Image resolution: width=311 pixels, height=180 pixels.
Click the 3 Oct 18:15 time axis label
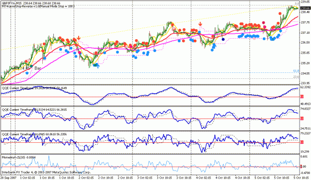(x=184, y=178)
